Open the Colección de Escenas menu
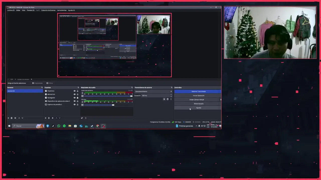Viewport: 321px width, 180px height. [x=48, y=10]
